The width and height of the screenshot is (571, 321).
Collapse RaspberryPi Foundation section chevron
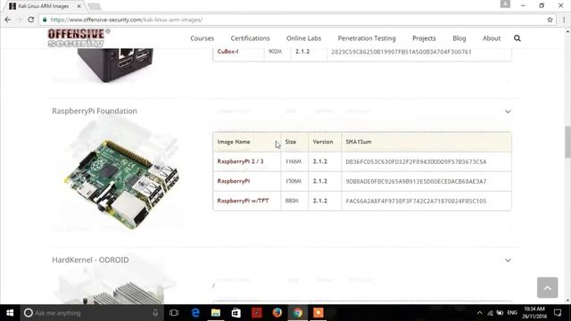pyautogui.click(x=508, y=111)
